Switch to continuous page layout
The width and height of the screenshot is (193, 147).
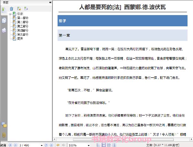coord(104,145)
